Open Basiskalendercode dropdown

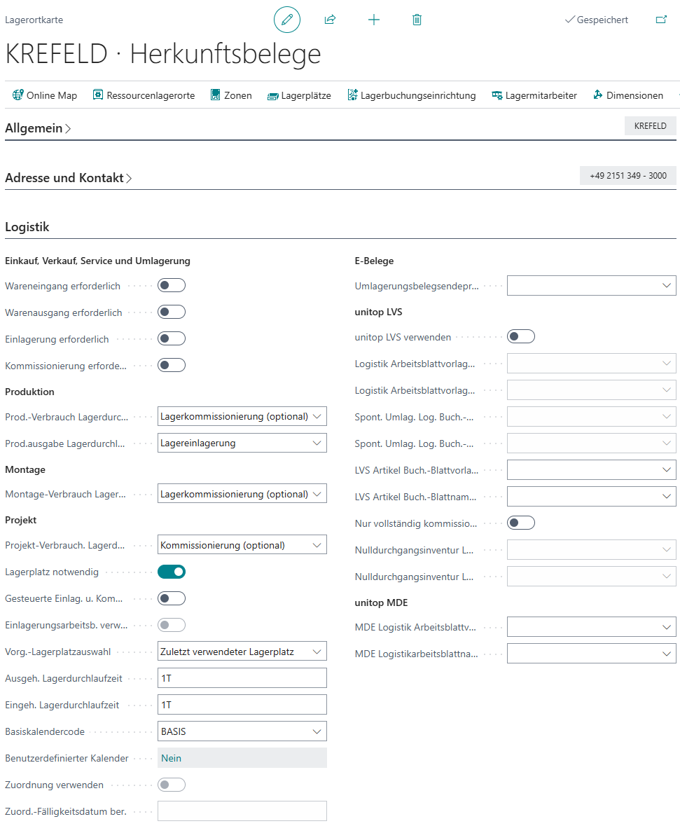pos(242,731)
